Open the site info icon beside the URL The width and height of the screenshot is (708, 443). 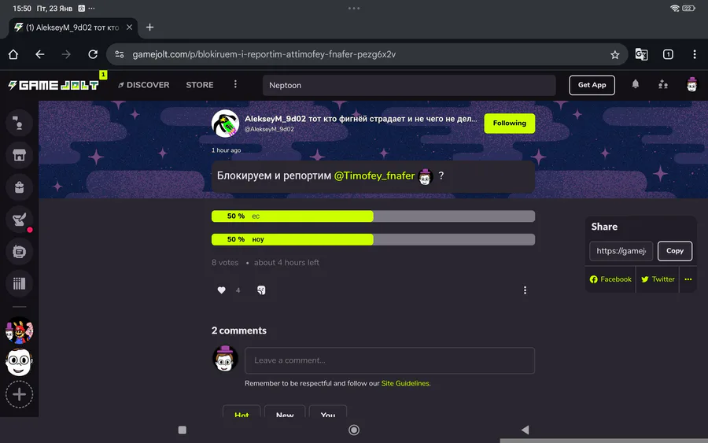120,54
